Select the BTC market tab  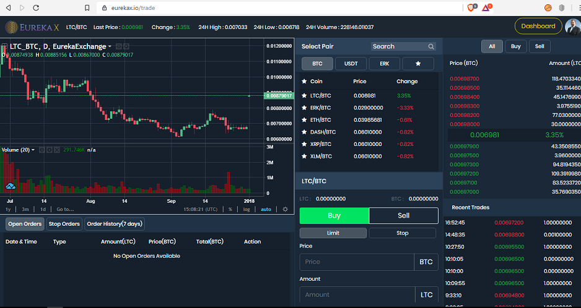click(x=317, y=64)
